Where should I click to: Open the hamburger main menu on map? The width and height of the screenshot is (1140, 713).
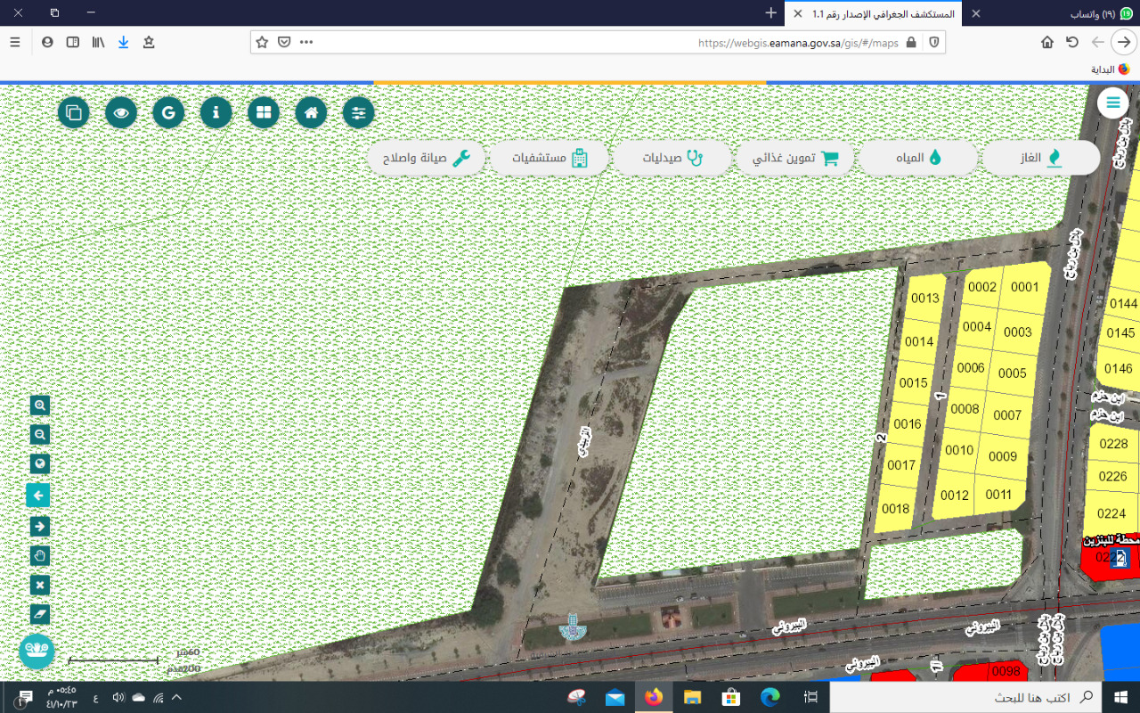coord(1112,103)
